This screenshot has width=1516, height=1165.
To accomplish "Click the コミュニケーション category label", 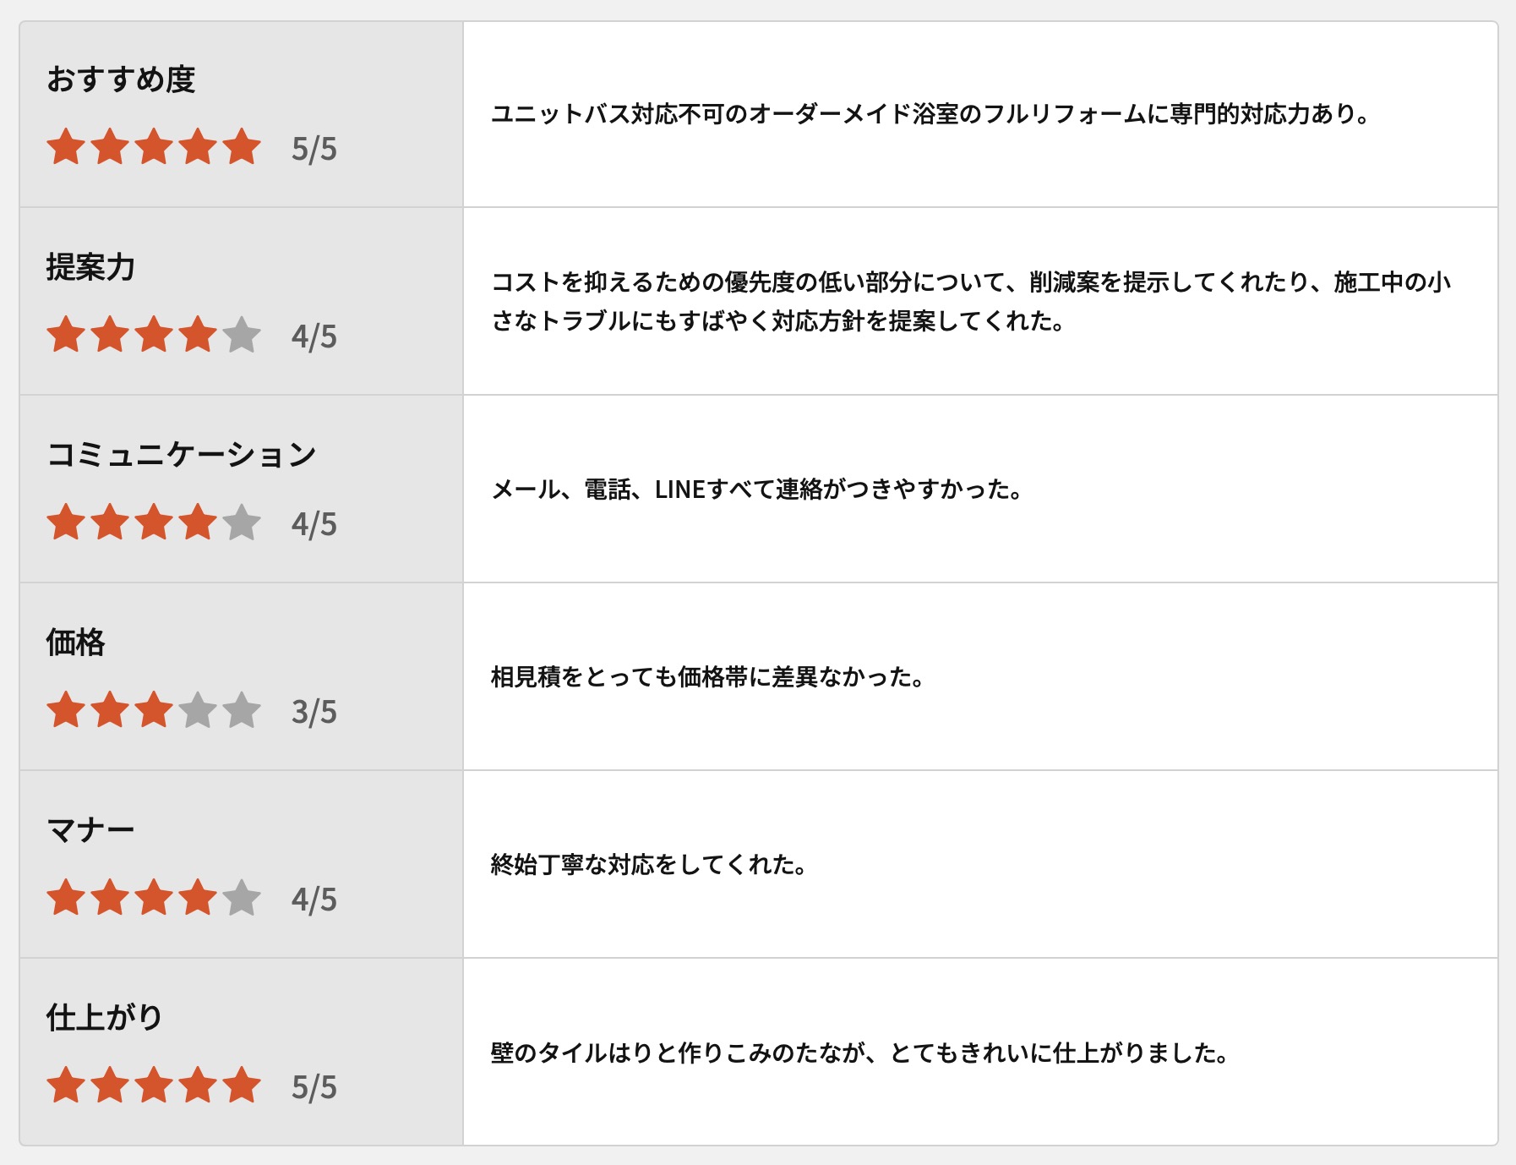I will pos(182,455).
